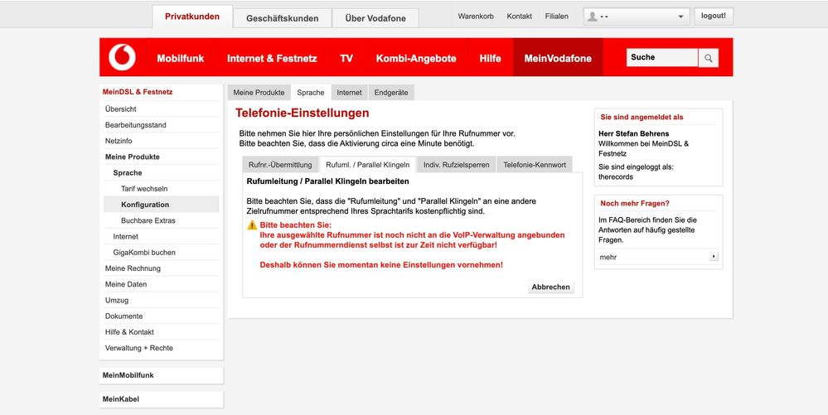Click the logout! button

(x=714, y=16)
